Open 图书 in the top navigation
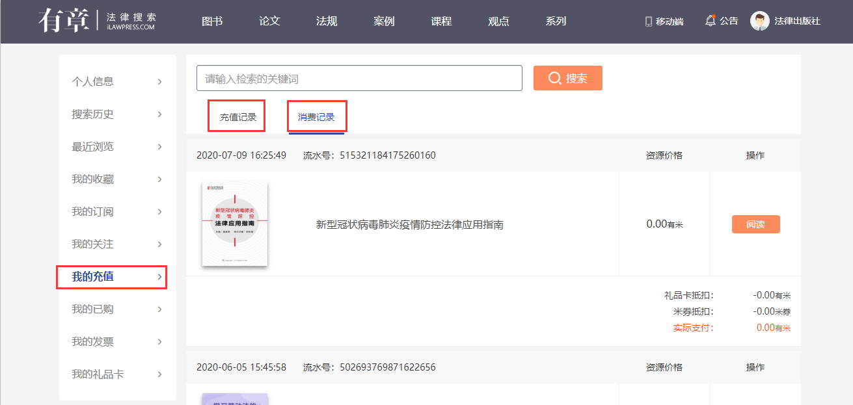 click(212, 21)
